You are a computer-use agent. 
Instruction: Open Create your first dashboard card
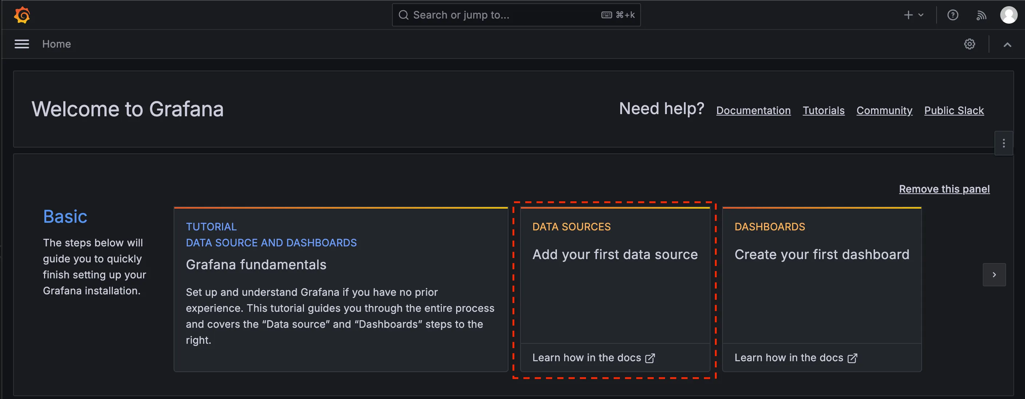822,254
